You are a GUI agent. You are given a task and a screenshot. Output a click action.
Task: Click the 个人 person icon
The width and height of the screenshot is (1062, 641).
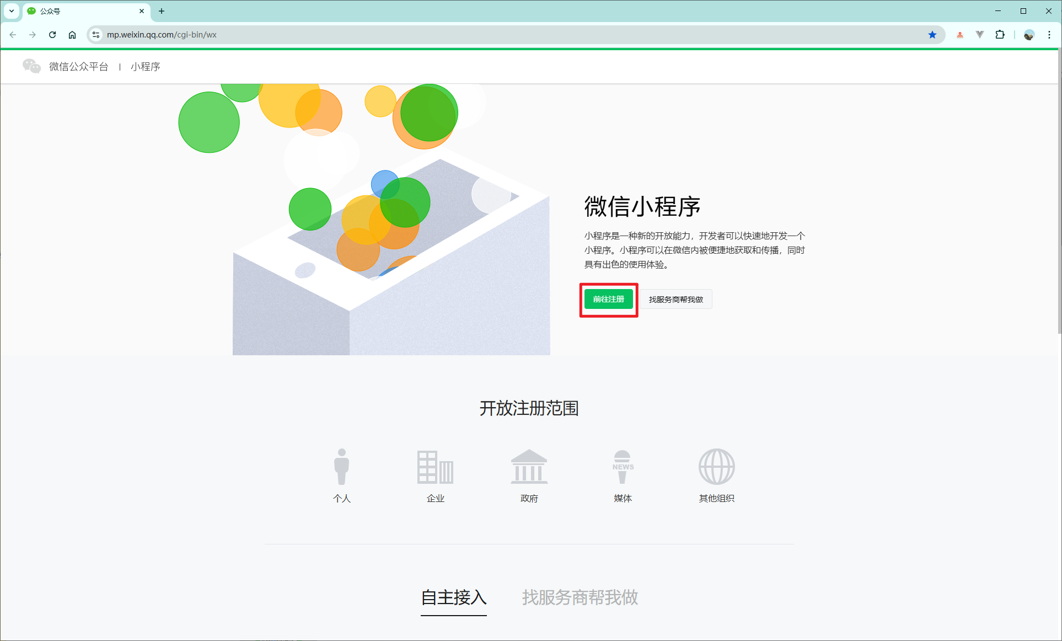(x=342, y=467)
